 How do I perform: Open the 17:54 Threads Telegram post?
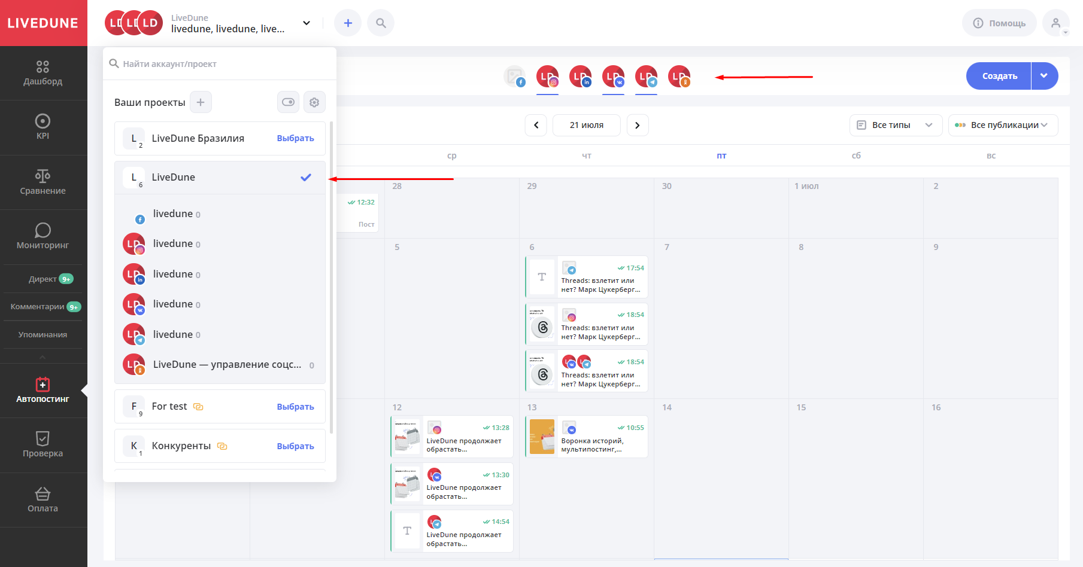pyautogui.click(x=587, y=277)
